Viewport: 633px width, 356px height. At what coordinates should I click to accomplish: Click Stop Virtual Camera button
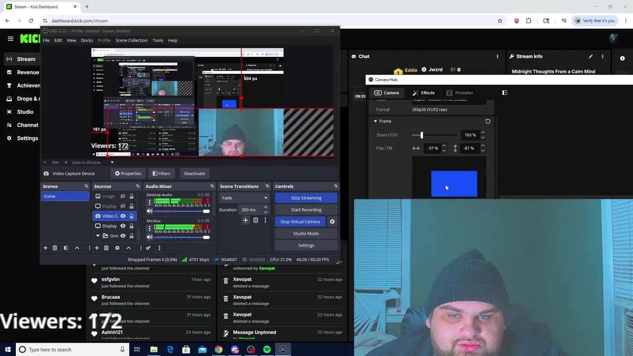coord(300,222)
